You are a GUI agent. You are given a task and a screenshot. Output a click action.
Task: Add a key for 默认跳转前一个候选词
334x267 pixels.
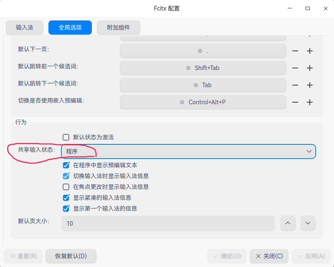coord(310,68)
